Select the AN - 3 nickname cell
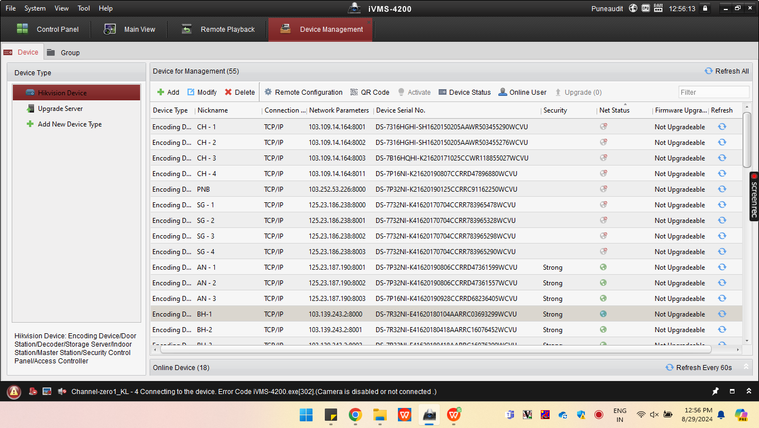 click(206, 298)
